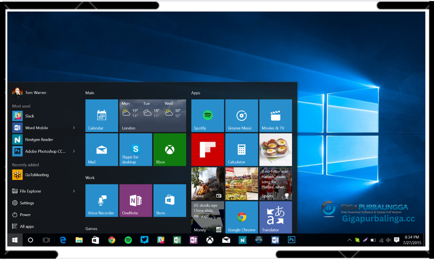The height and width of the screenshot is (260, 434).
Task: Open Photoshop from the taskbar
Action: [292, 240]
